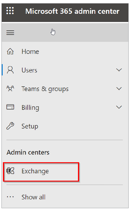Click the Show all ellipsis icon

pyautogui.click(x=10, y=197)
